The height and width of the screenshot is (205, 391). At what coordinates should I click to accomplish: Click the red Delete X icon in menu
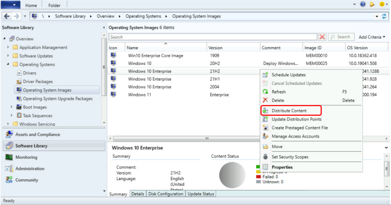tap(265, 100)
